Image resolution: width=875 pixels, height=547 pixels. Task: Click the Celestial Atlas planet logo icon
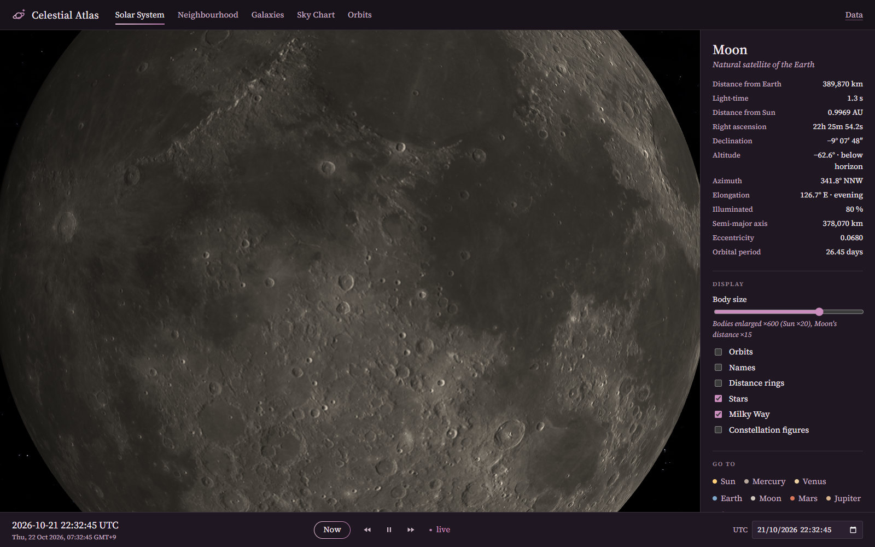click(x=19, y=15)
